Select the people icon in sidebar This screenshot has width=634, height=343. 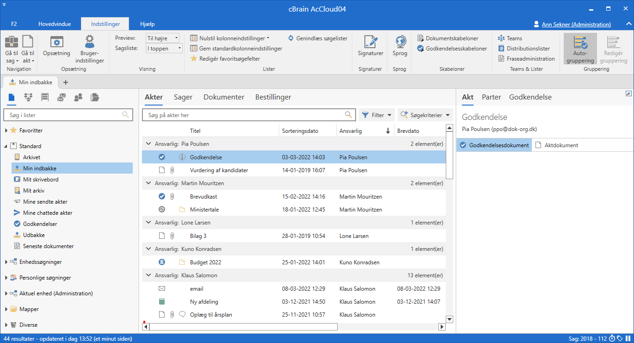point(78,97)
